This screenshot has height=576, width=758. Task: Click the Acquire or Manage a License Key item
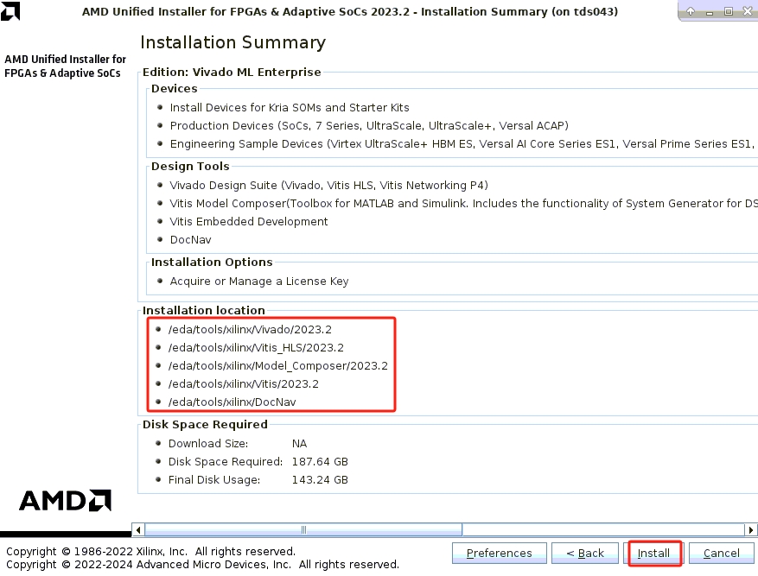[x=259, y=282]
